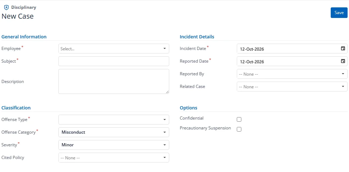
Task: Open the Offense Category dropdown showing Misconduct
Action: click(114, 132)
